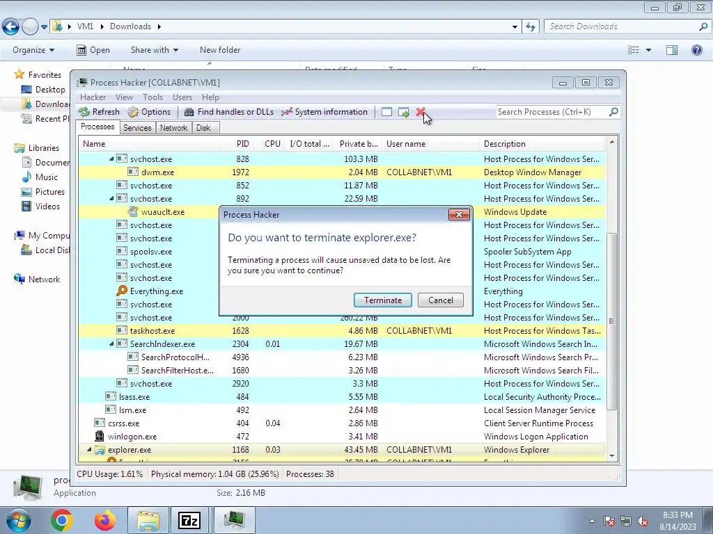Switch to the Network tab
This screenshot has width=713, height=534.
click(x=173, y=128)
